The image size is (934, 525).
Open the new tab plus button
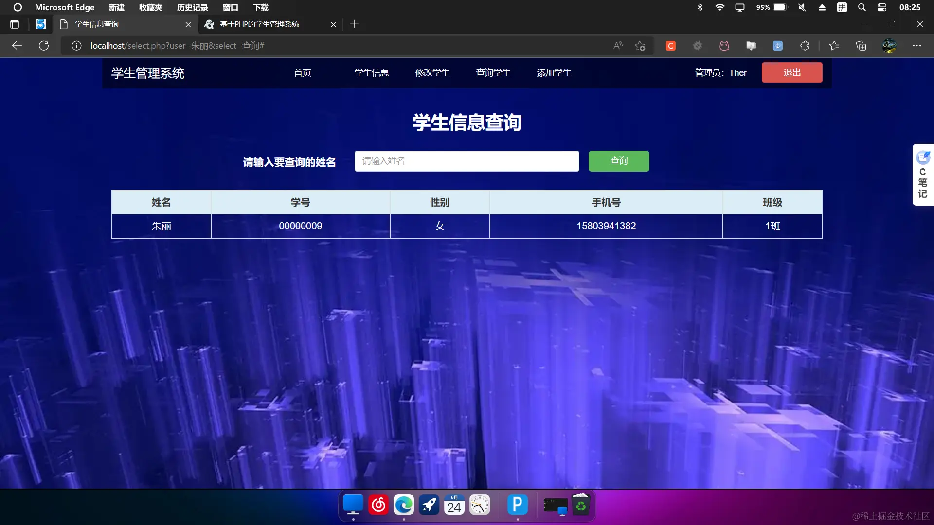pos(354,24)
